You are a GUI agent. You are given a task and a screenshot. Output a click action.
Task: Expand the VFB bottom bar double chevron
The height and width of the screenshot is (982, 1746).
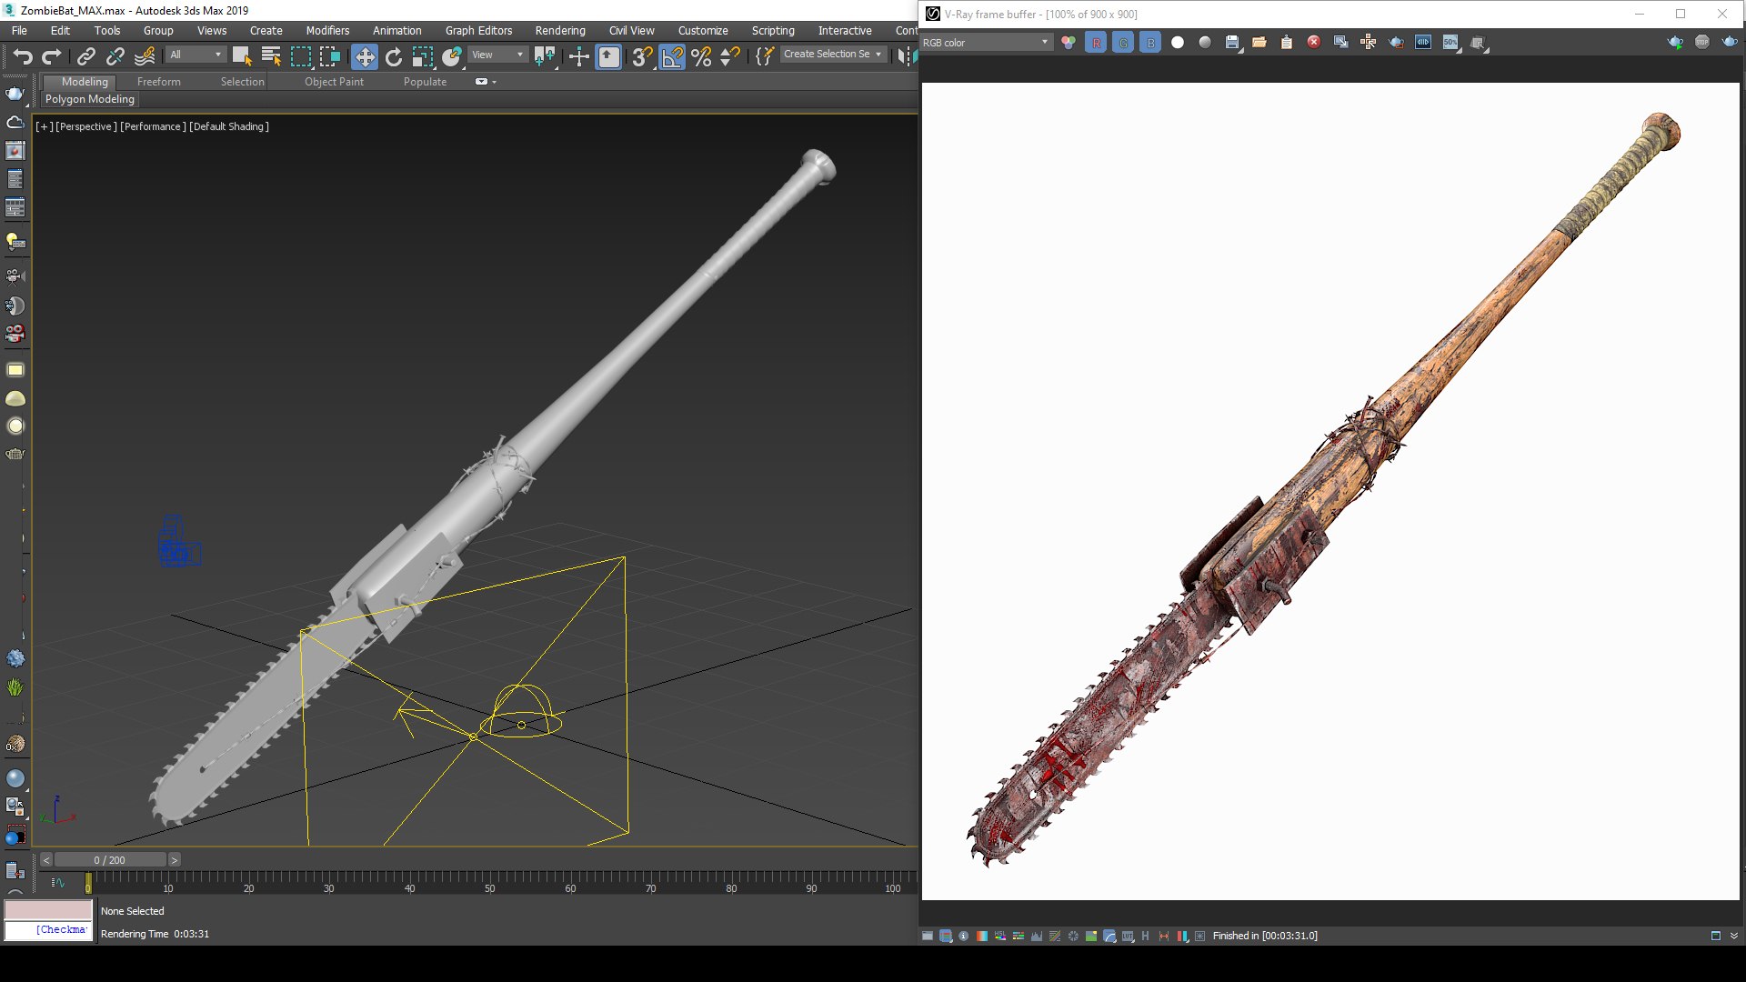coord(1734,936)
